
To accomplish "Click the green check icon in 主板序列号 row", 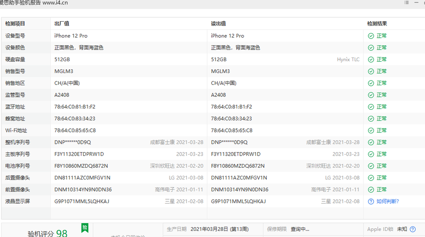I will point(371,154).
